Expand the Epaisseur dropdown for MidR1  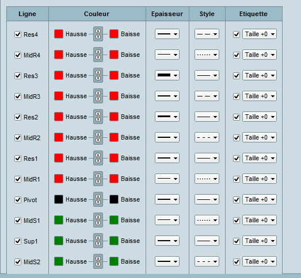(167, 179)
